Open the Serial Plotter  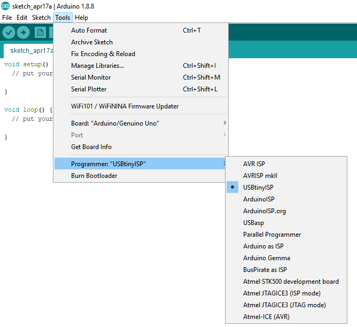pyautogui.click(x=141, y=89)
